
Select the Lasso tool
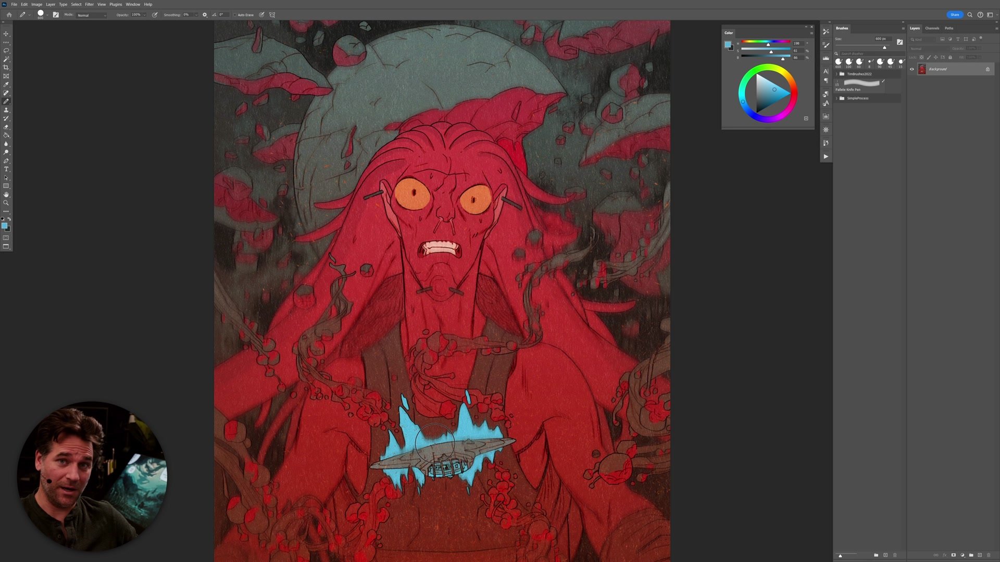tap(6, 50)
